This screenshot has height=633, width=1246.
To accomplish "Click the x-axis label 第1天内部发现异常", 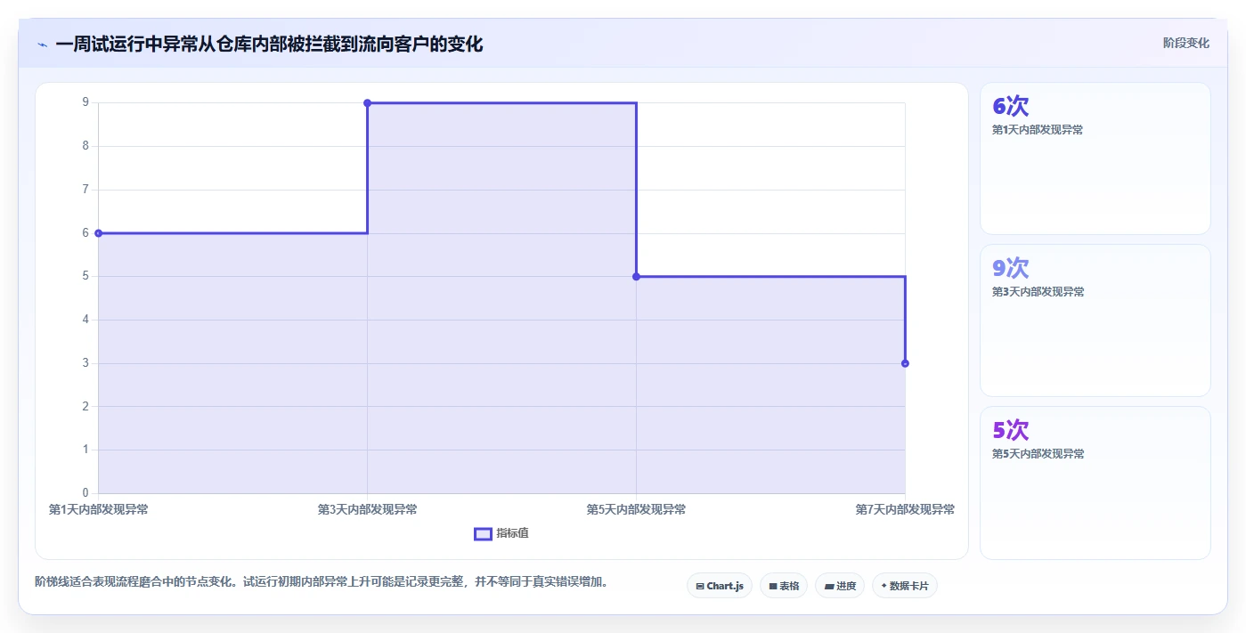I will pos(98,510).
